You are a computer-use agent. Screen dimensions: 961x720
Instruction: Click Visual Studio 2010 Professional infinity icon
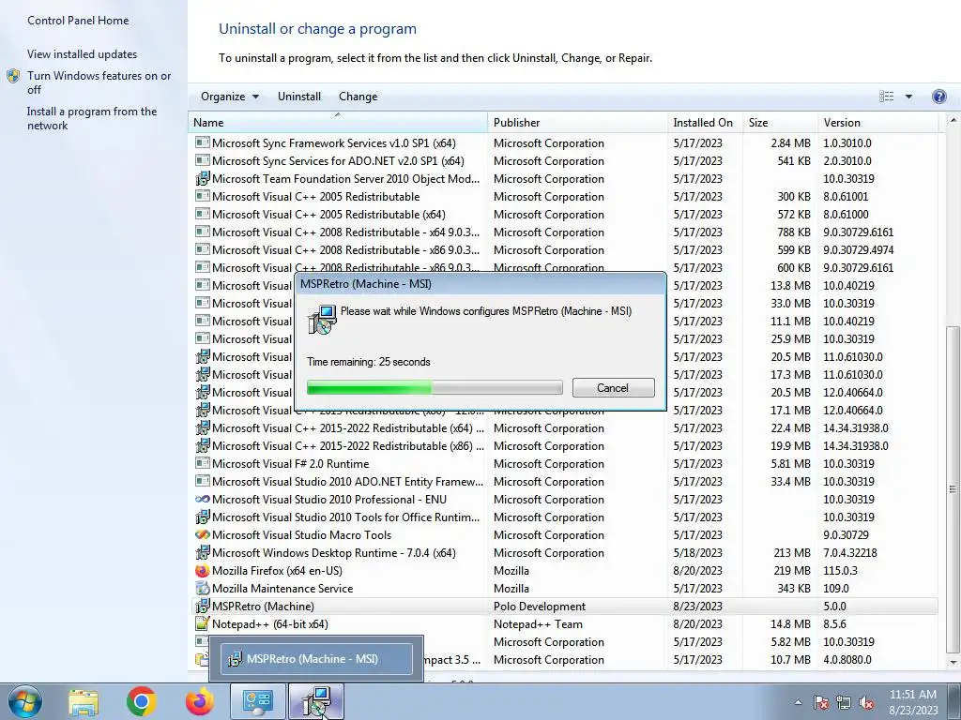(x=203, y=499)
